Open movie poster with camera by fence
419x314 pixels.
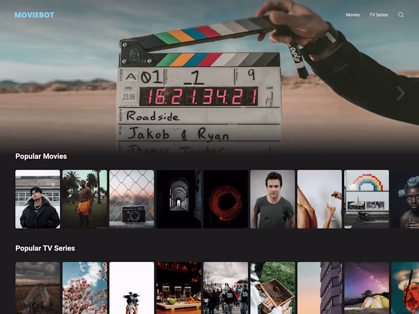(132, 199)
